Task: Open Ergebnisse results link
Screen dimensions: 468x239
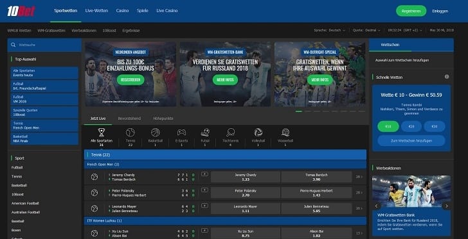Action: coord(130,30)
